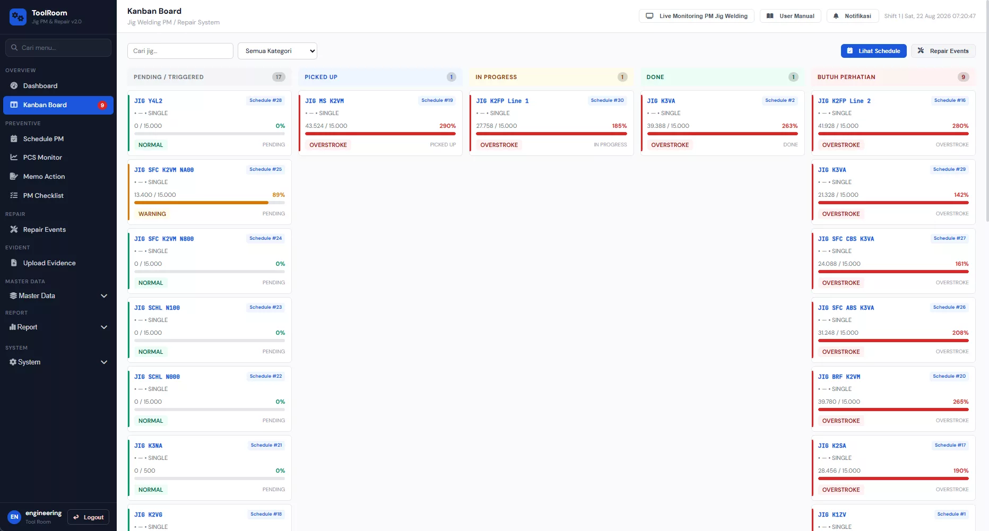The image size is (989, 531).
Task: Open the User Manual
Action: (791, 16)
